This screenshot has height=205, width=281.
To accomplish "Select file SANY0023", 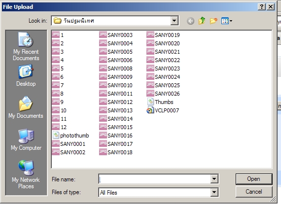I will [163, 68].
